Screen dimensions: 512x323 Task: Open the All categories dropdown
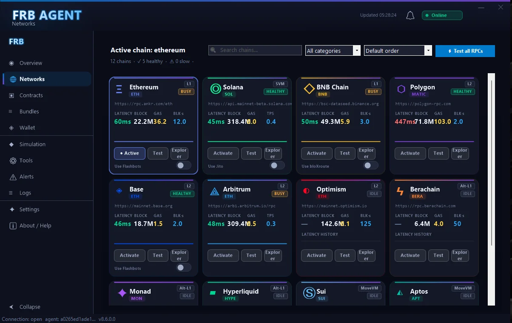(333, 51)
